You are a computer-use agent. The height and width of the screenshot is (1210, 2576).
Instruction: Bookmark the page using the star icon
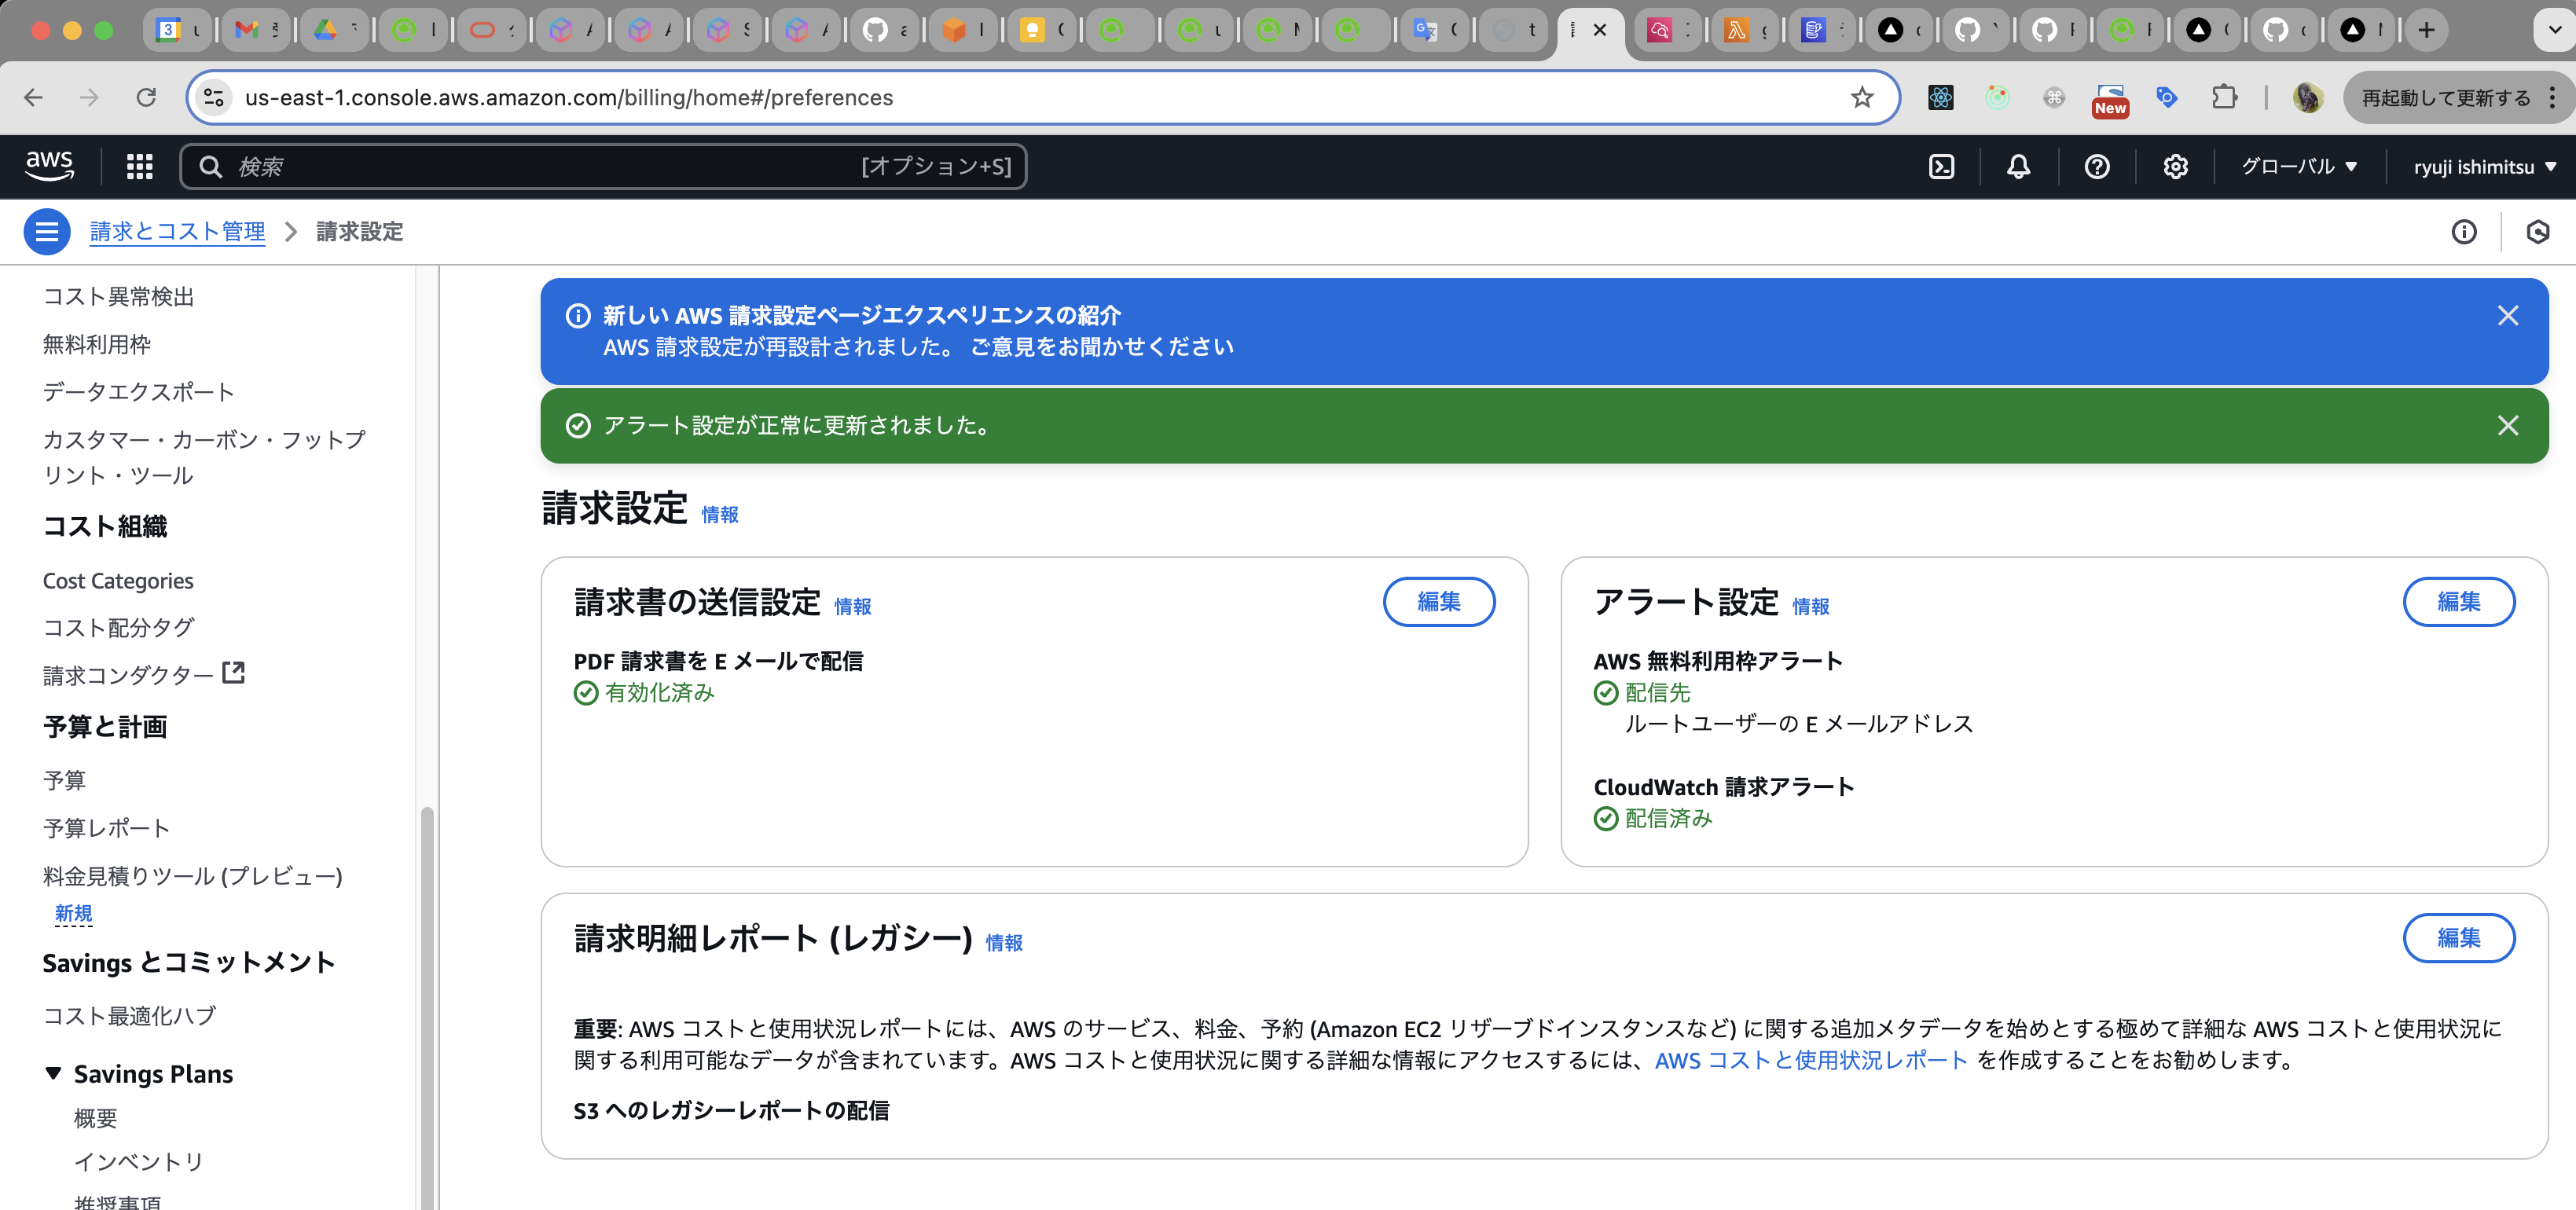pyautogui.click(x=1861, y=97)
